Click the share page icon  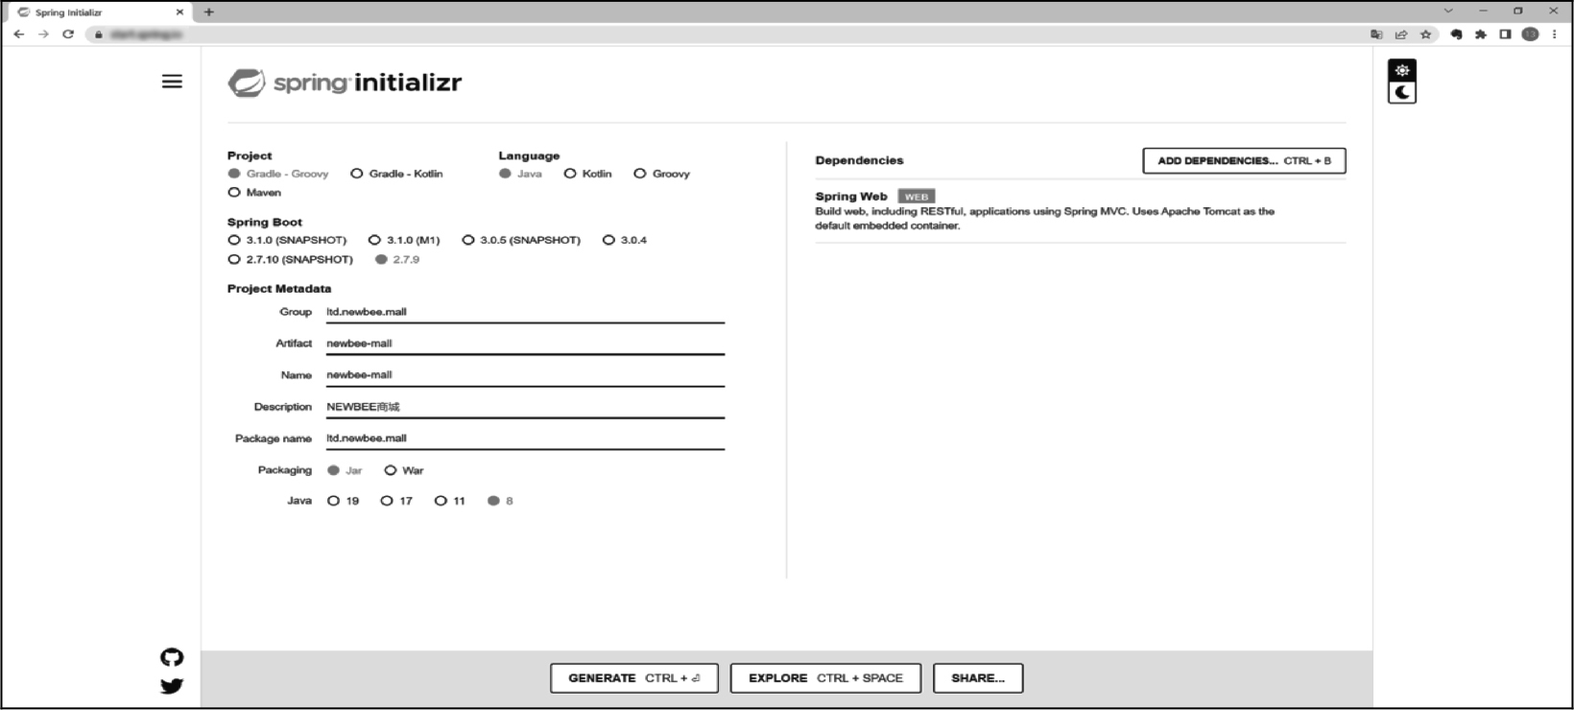coord(1401,35)
